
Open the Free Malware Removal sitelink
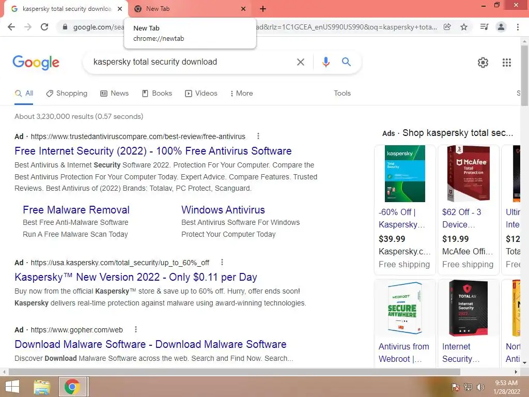click(x=76, y=210)
